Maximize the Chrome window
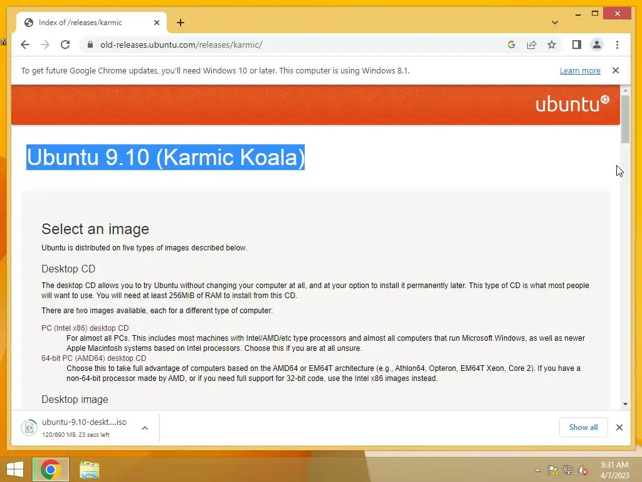The image size is (642, 482). click(x=595, y=14)
